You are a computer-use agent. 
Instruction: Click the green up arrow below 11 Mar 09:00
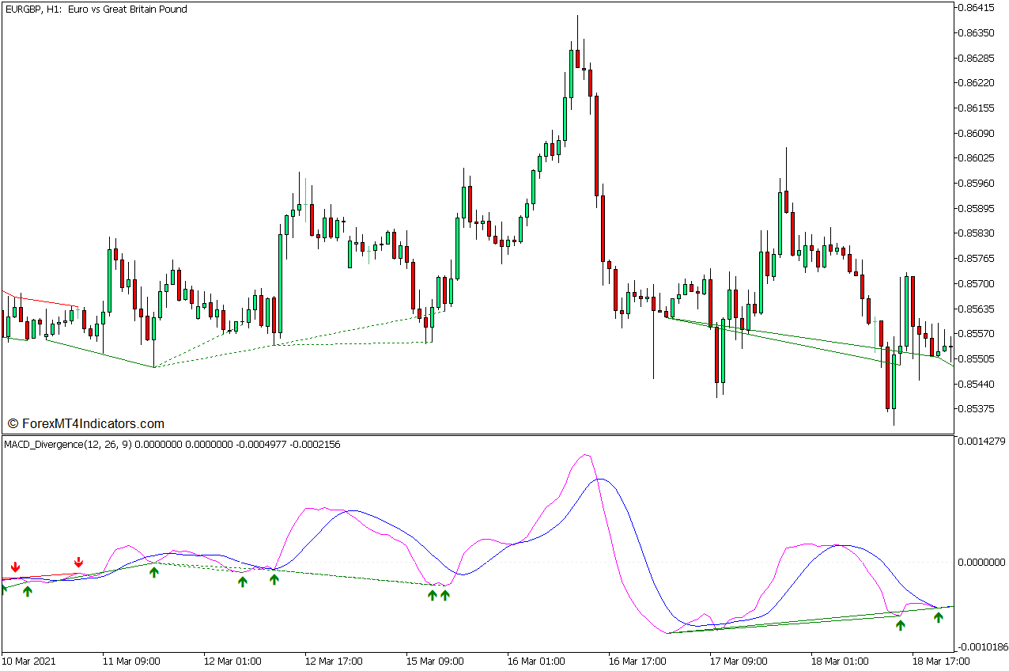153,572
